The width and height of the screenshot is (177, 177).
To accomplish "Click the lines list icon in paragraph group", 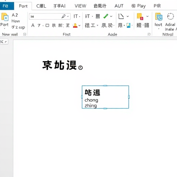I will pyautogui.click(x=98, y=16).
